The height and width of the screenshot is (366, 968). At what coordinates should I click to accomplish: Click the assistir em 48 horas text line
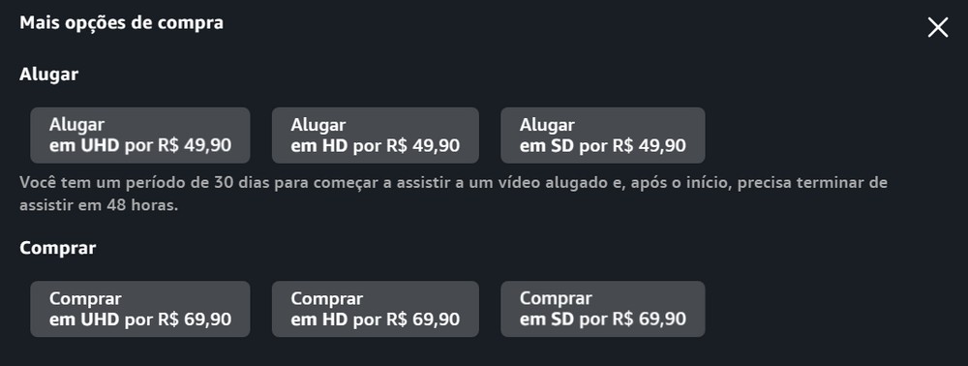(99, 205)
